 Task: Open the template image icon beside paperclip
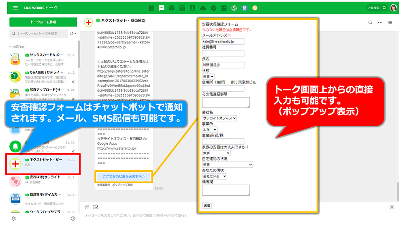96,207
